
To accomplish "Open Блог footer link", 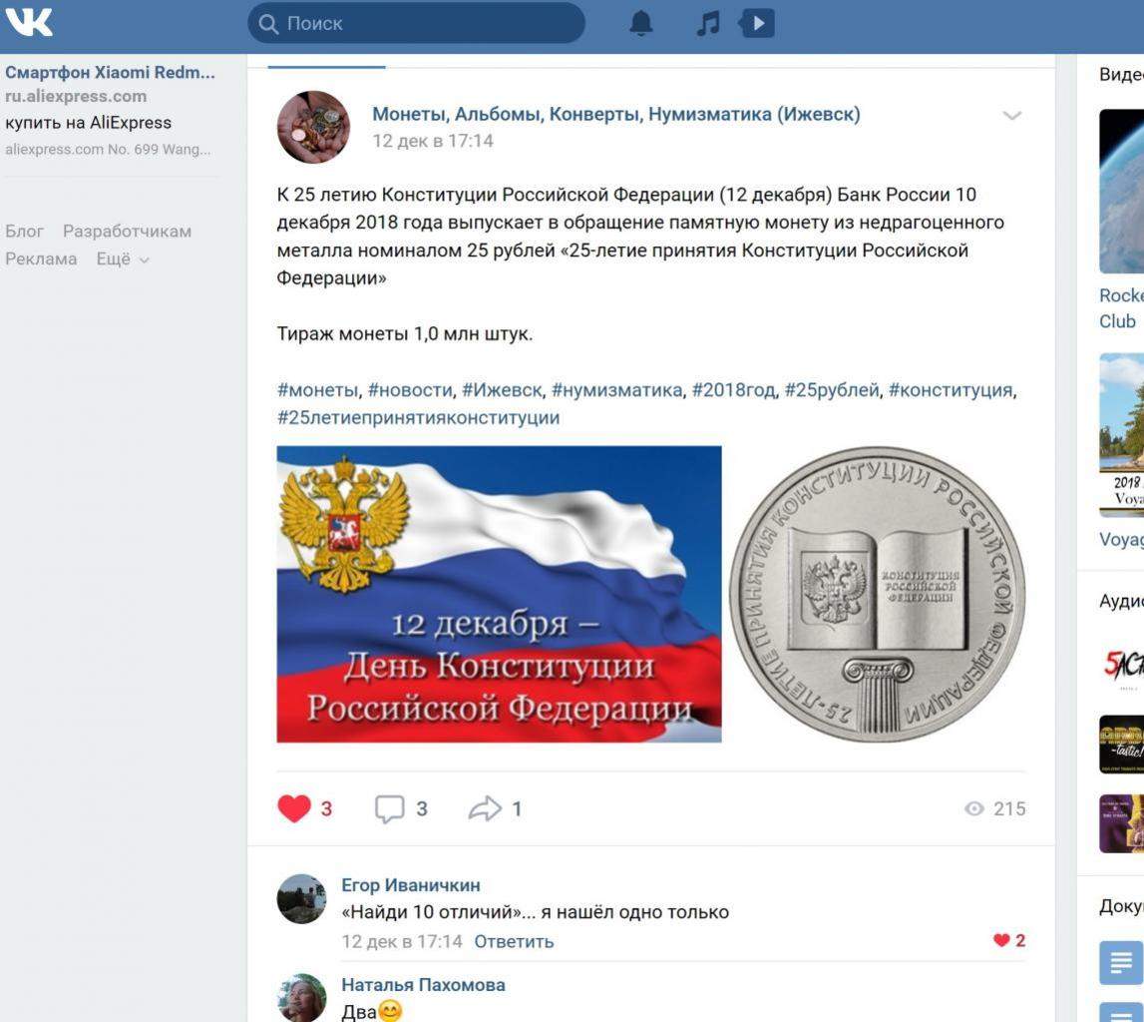I will coord(24,232).
